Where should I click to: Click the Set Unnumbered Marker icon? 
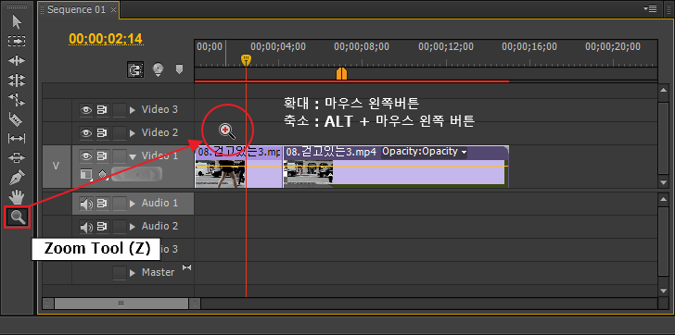pos(180,68)
